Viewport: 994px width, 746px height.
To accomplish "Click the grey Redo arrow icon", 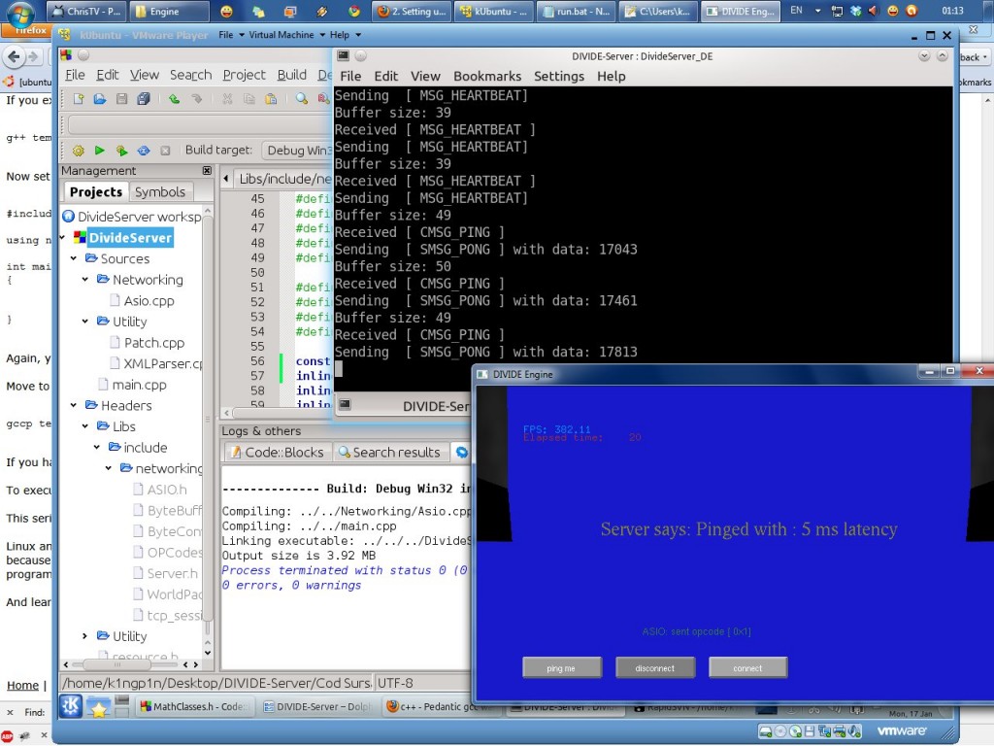I will pyautogui.click(x=196, y=99).
